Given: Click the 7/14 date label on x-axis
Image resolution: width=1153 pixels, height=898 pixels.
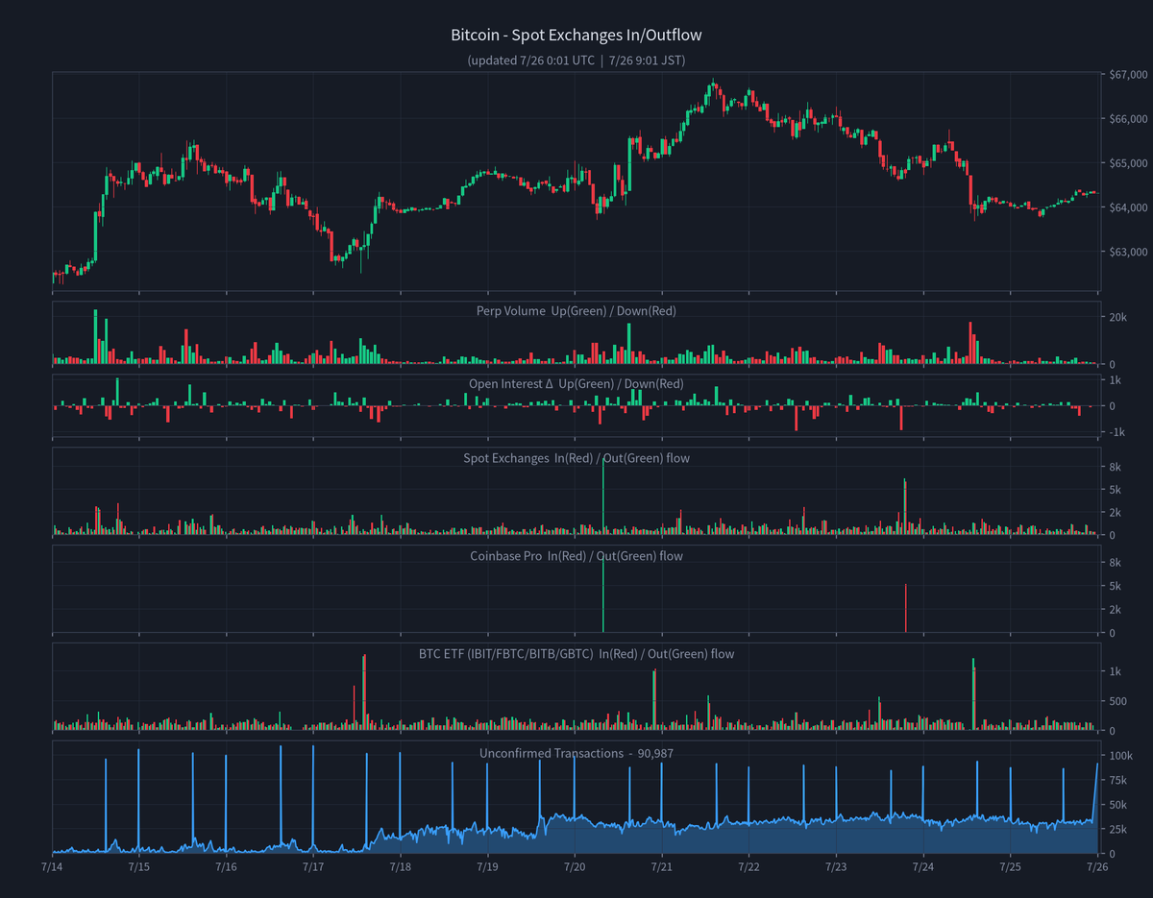Looking at the screenshot, I should pyautogui.click(x=52, y=866).
